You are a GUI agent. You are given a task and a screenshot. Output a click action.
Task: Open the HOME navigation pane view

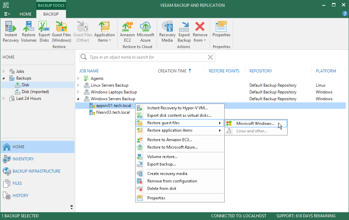[x=38, y=147]
